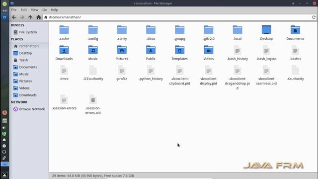Open Music in the sidebar places

tap(29, 74)
